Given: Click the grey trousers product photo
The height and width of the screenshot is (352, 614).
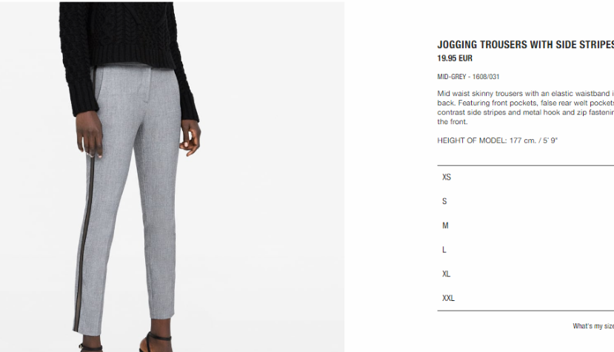Looking at the screenshot, I should coord(173,177).
